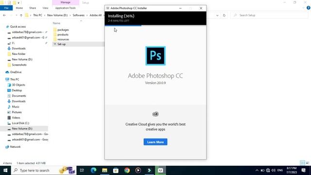Open Downloads under Quick access

pos(18,49)
